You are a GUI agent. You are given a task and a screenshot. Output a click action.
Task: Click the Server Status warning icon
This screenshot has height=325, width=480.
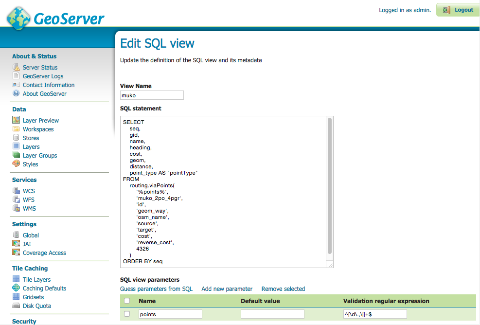coord(16,68)
